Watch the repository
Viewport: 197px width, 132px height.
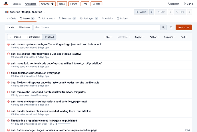coord(141,12)
